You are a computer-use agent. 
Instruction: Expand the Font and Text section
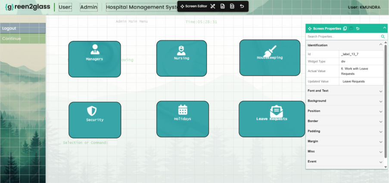381,91
